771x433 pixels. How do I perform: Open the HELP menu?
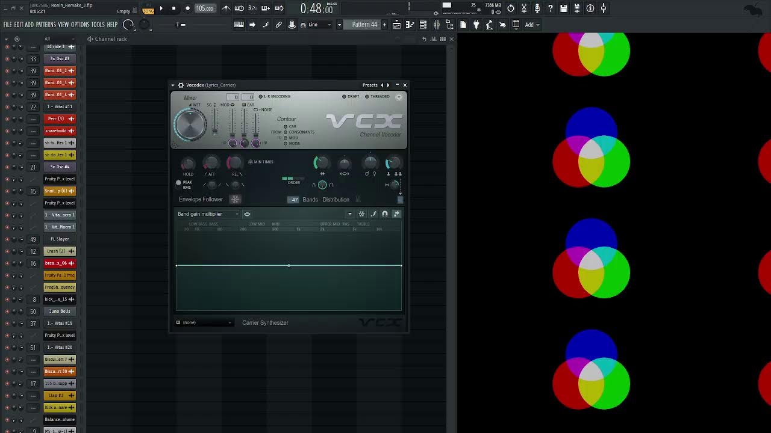pos(112,25)
